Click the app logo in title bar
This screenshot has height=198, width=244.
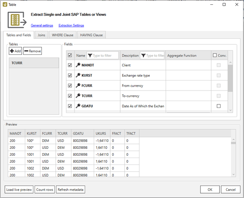click(x=5, y=4)
